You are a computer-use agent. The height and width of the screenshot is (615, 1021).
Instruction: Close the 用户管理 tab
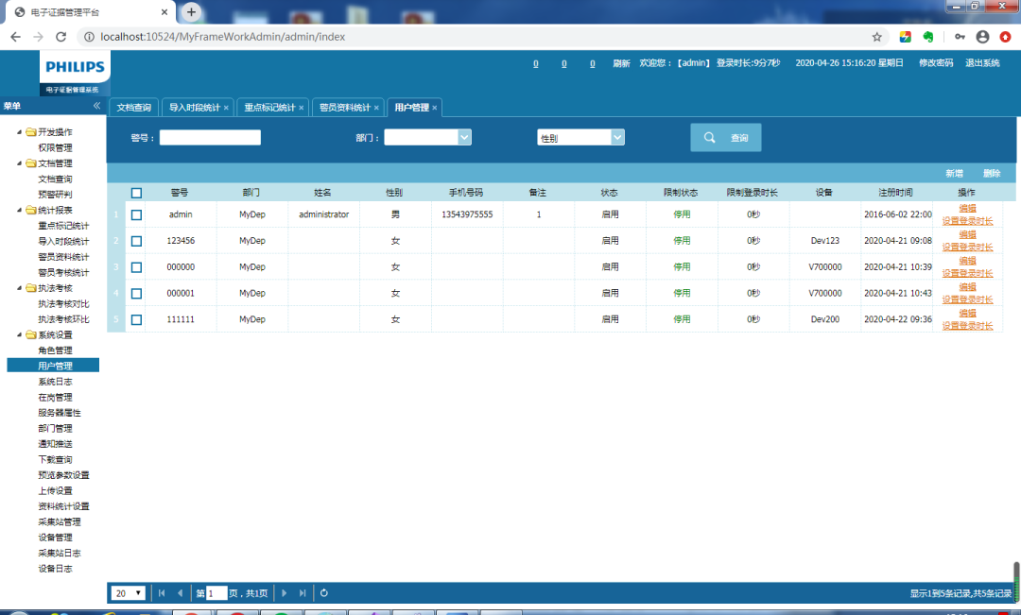click(435, 108)
